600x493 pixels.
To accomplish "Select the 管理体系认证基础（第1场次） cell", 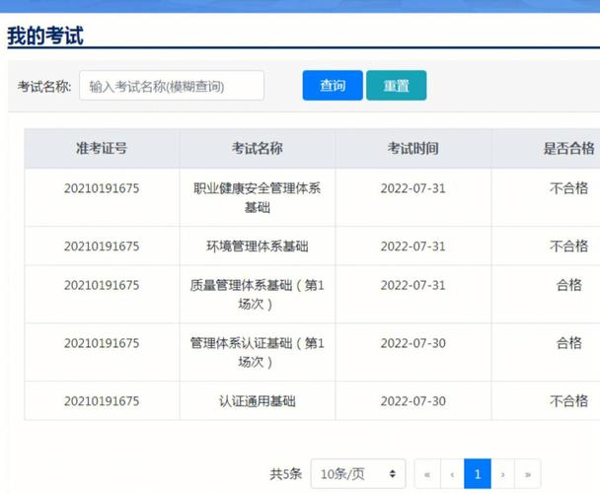I will (258, 352).
